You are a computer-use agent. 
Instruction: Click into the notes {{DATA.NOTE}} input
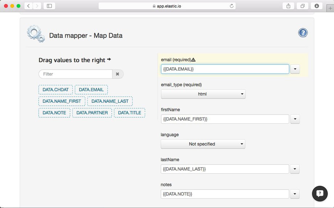[x=225, y=194]
